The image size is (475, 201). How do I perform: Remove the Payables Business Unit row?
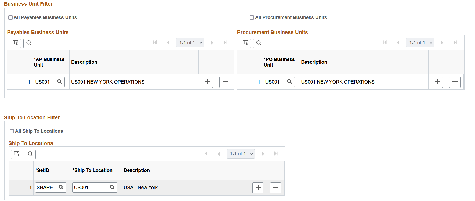[x=225, y=82]
